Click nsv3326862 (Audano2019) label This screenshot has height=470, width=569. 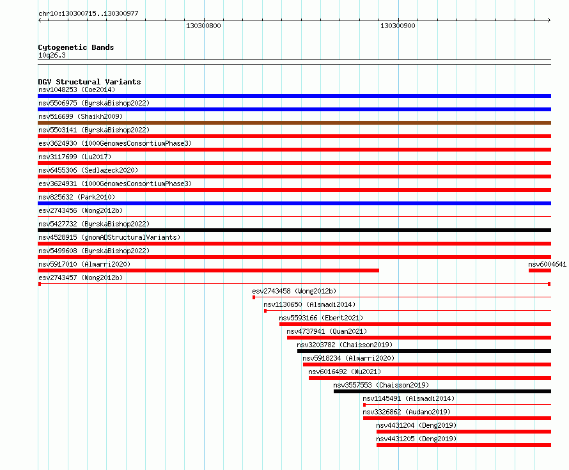[x=407, y=412]
